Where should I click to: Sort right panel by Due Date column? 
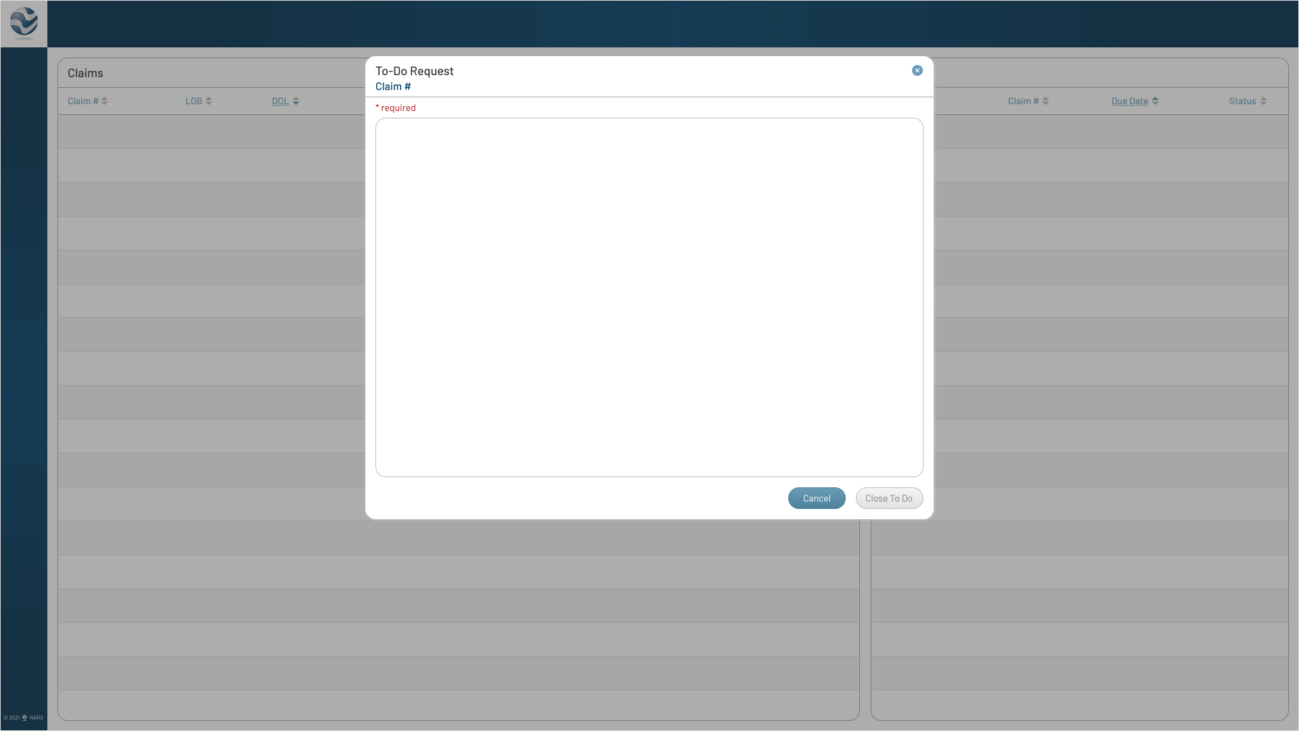click(1135, 101)
